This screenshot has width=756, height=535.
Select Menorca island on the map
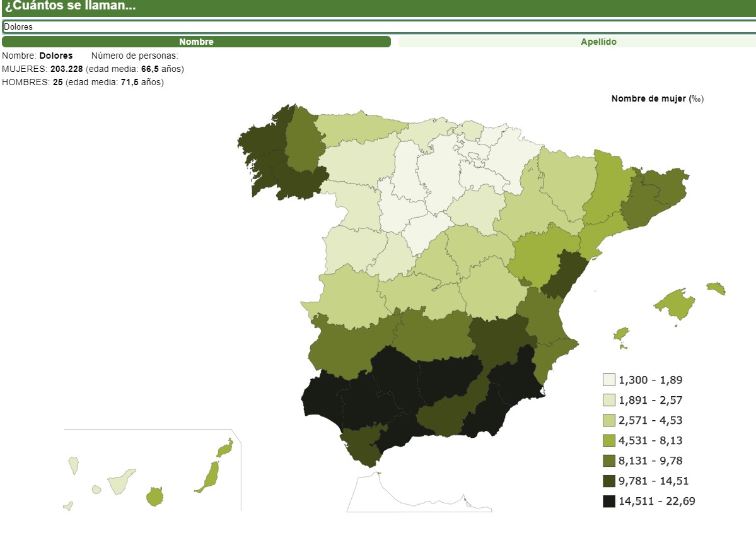[x=716, y=288]
